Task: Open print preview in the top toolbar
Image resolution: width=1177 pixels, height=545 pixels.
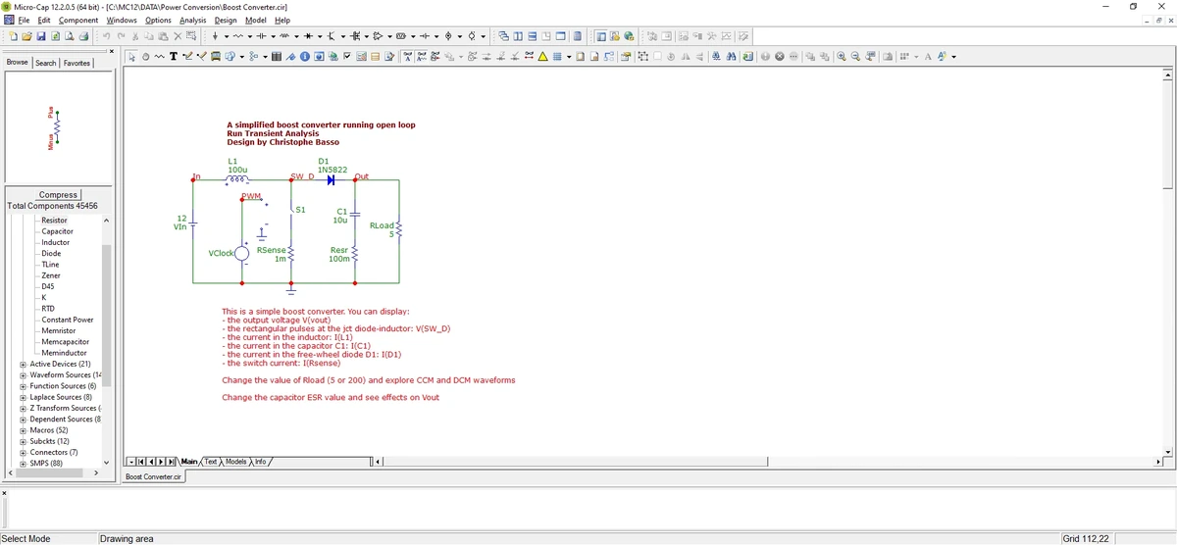Action: (x=70, y=36)
